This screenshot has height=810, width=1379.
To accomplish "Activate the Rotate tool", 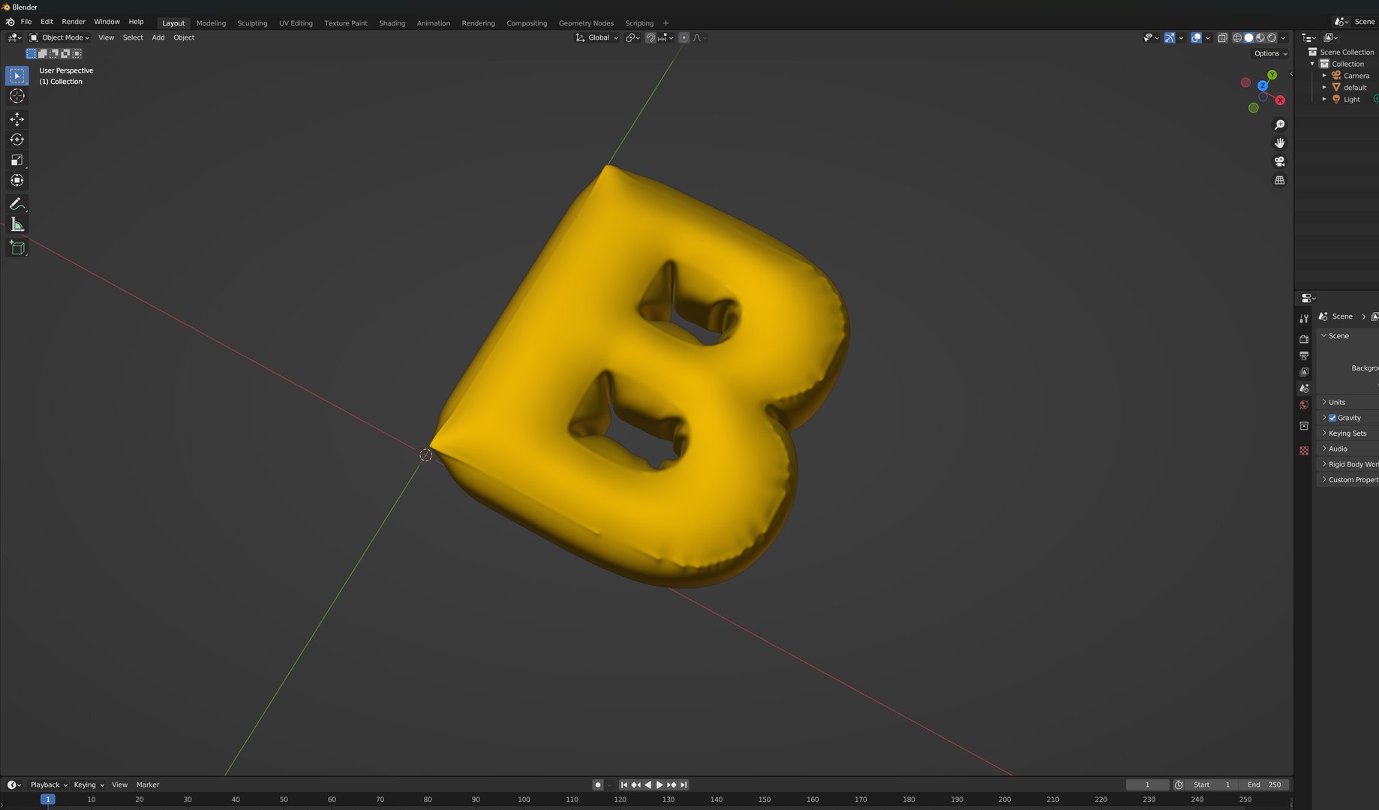I will [17, 139].
